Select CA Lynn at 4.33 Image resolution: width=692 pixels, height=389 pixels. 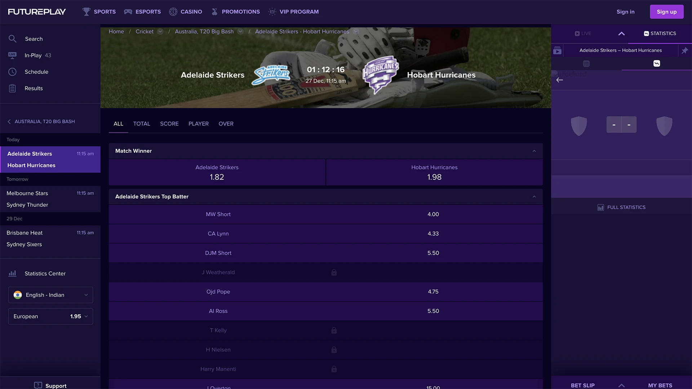tap(326, 234)
